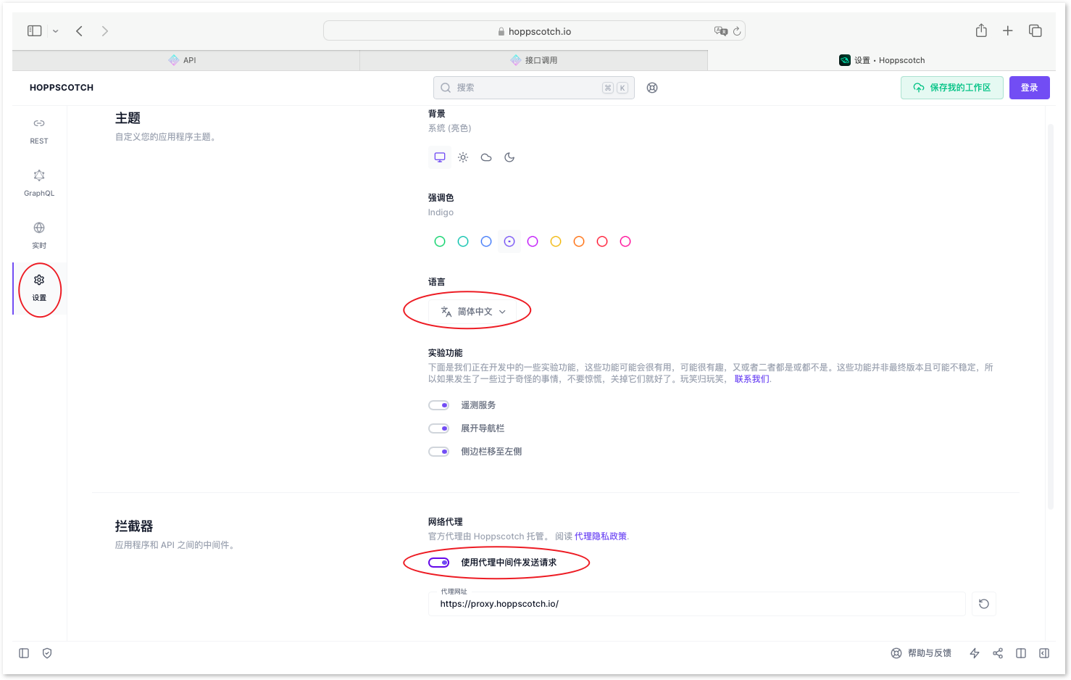Click the support lifebuoy icon beside search
1071x680 pixels.
click(652, 88)
